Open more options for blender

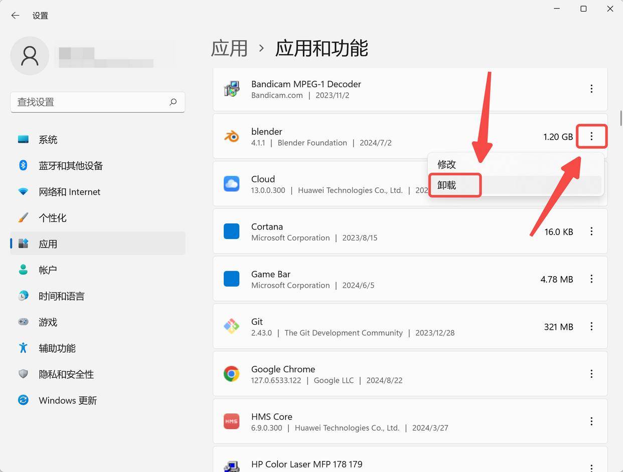tap(591, 136)
